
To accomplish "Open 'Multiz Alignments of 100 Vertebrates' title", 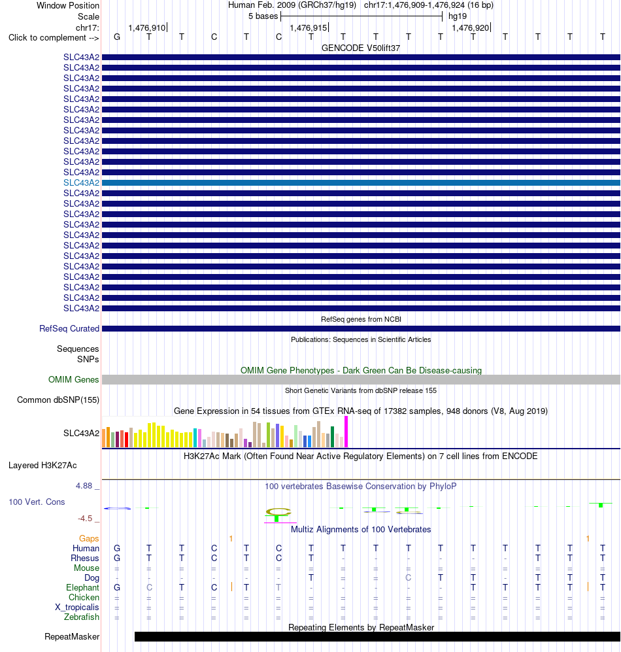I will click(361, 529).
